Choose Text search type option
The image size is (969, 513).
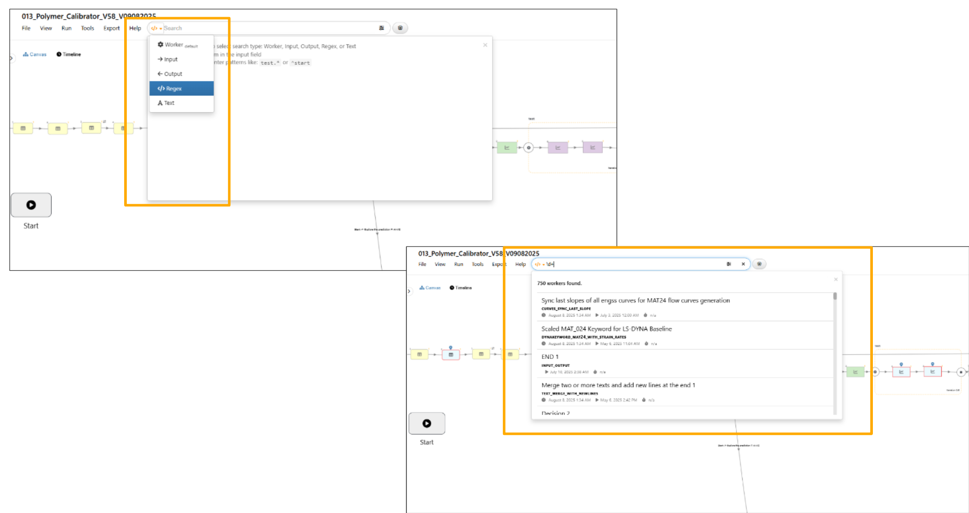pos(181,103)
